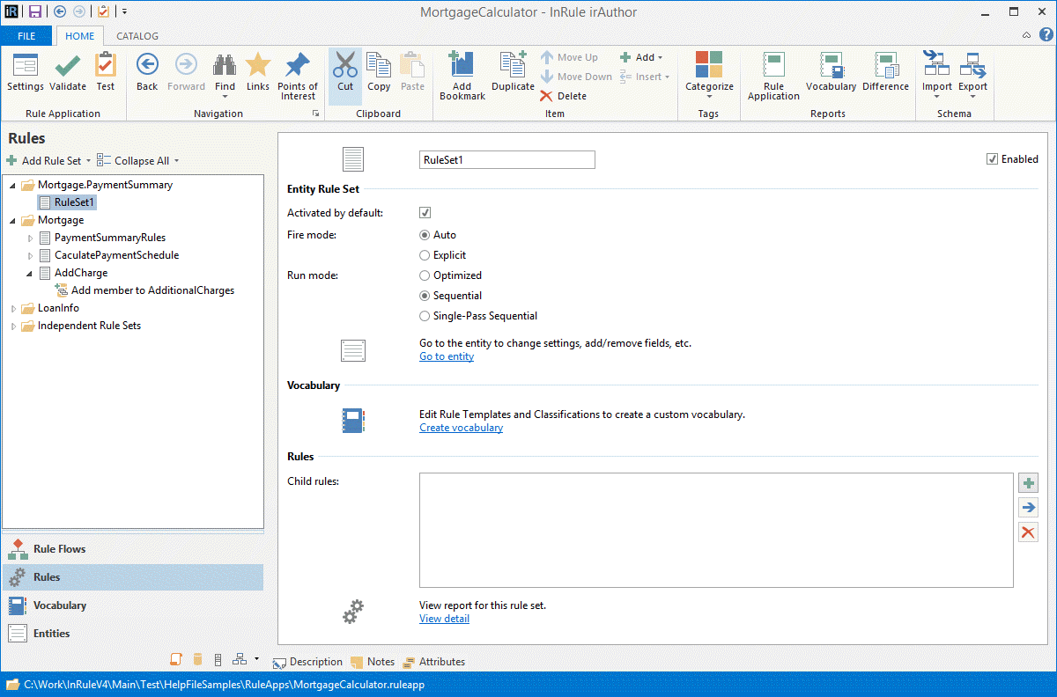The image size is (1057, 697).
Task: Switch to the CATALOG tab
Action: click(137, 36)
